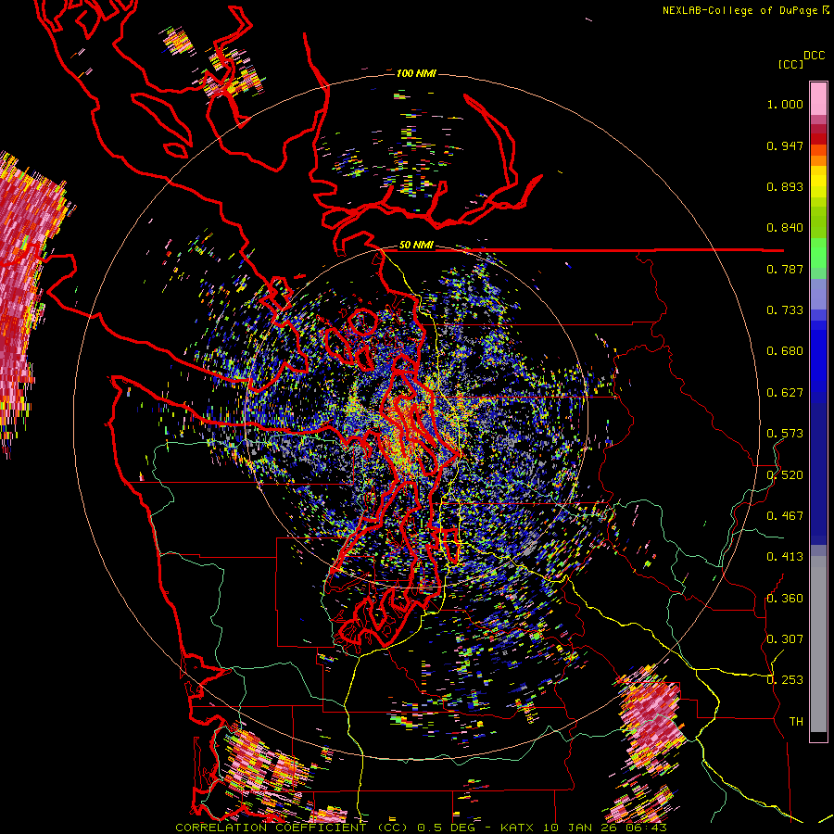The height and width of the screenshot is (834, 834).
Task: Click the TH threshold label on scale
Action: (x=796, y=722)
